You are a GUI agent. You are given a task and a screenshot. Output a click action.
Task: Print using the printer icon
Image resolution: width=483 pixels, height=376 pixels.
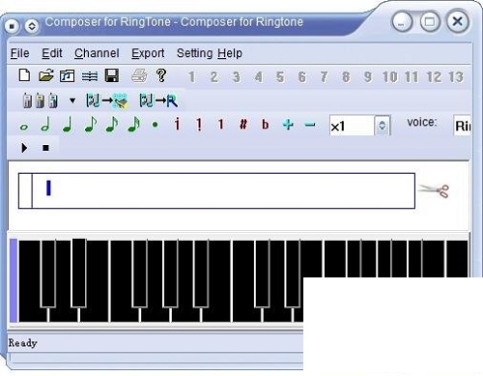139,76
